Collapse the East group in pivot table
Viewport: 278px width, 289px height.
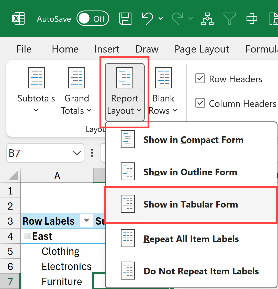click(27, 236)
